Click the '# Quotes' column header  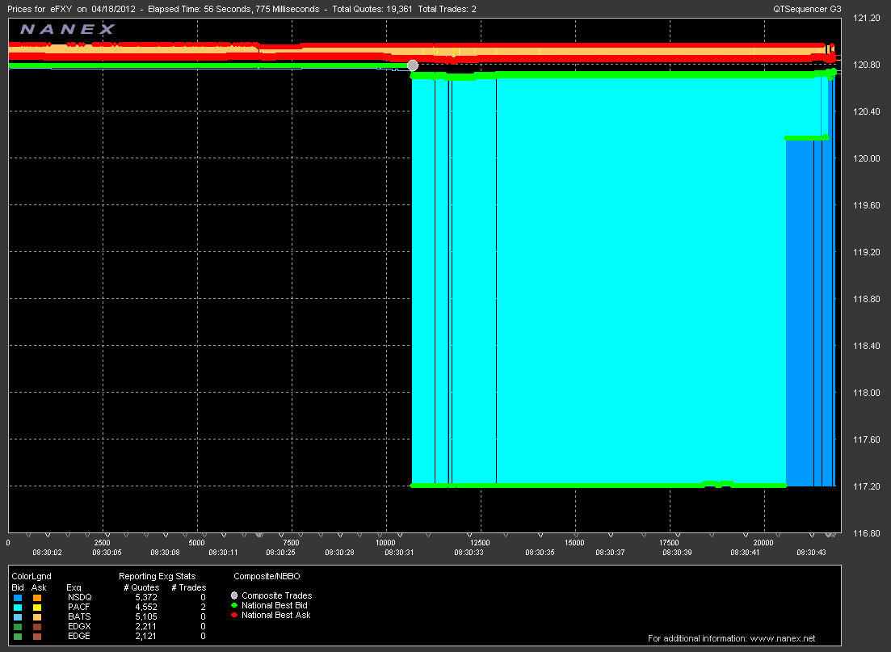(x=141, y=587)
